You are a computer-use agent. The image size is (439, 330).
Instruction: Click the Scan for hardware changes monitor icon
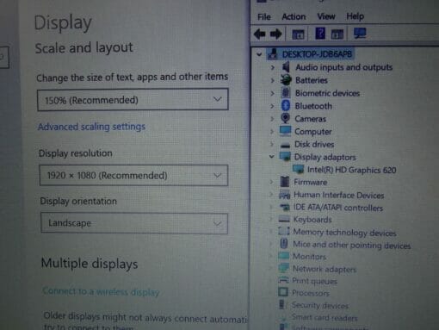click(x=360, y=34)
